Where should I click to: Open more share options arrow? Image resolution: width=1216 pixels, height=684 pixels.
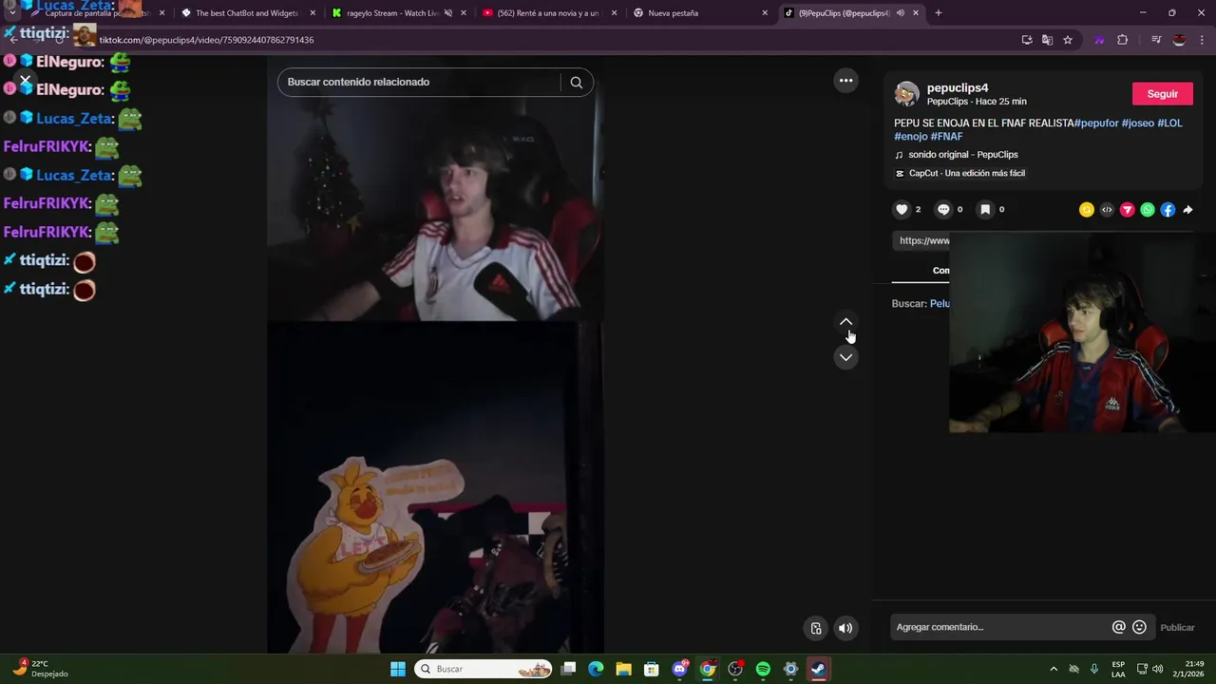click(1187, 210)
